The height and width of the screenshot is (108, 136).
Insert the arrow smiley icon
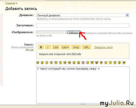pyautogui.click(x=124, y=63)
